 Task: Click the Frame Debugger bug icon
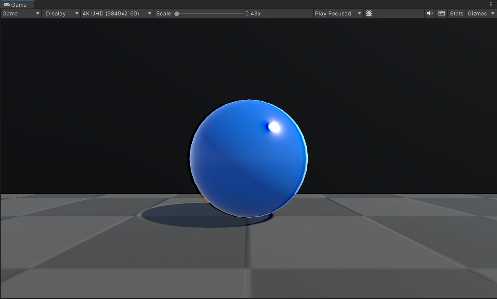[369, 14]
